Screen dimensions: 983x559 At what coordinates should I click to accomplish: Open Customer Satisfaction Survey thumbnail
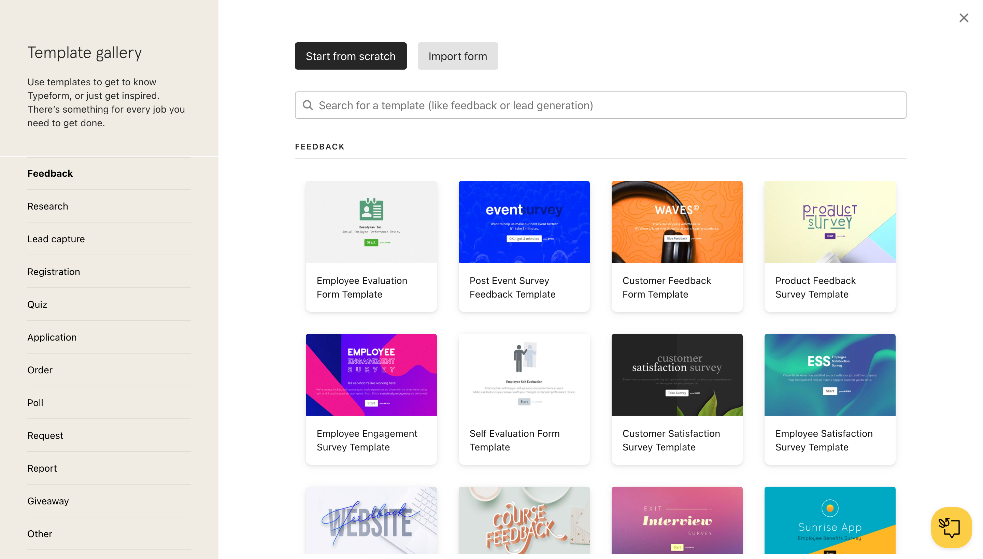676,374
